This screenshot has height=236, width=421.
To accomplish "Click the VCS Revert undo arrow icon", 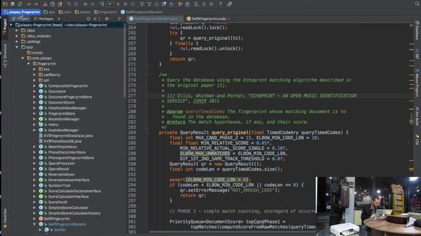I will 171,4.
